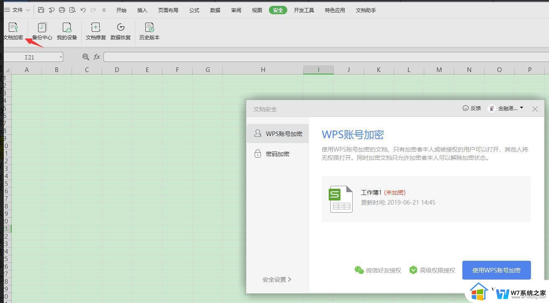Click the zoom magnifier beside fx
549x303 pixels.
click(x=86, y=56)
